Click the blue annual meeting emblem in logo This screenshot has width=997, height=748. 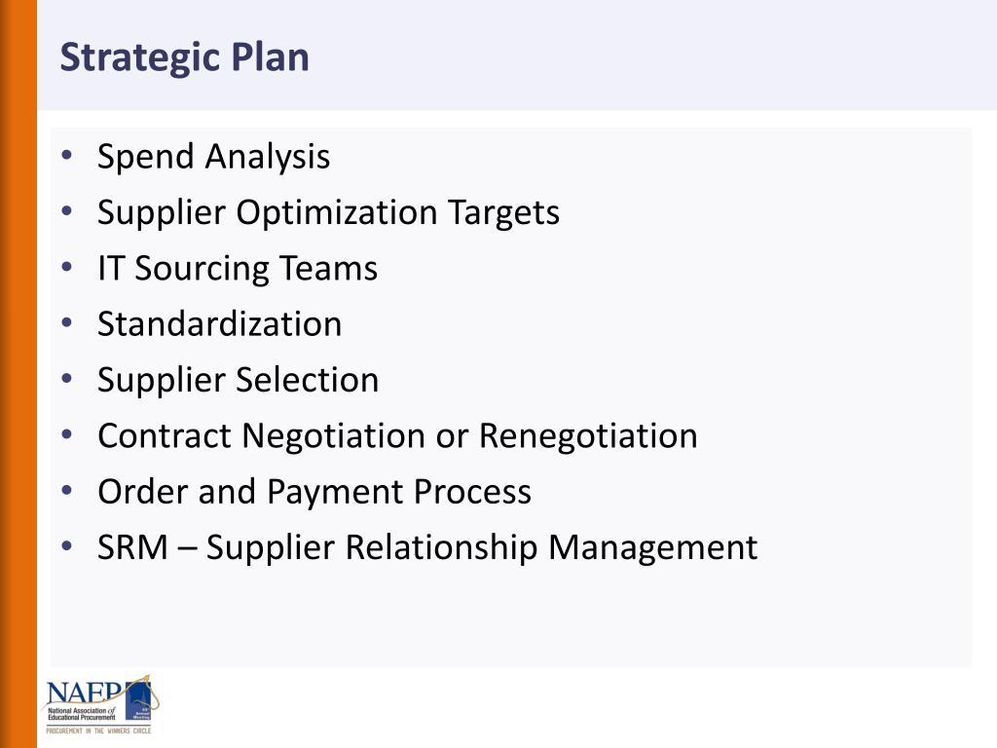point(138,701)
